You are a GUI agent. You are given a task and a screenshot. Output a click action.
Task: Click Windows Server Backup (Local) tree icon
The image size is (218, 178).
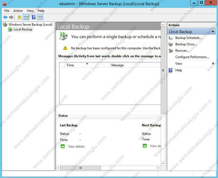click(5, 24)
